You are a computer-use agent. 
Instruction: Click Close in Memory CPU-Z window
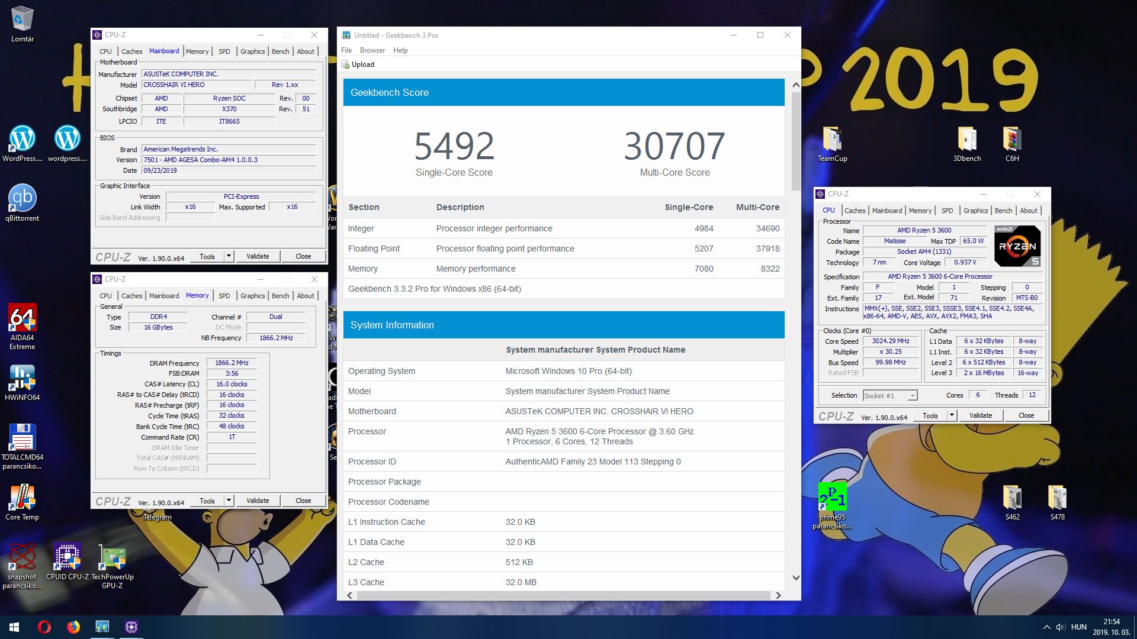(x=303, y=501)
